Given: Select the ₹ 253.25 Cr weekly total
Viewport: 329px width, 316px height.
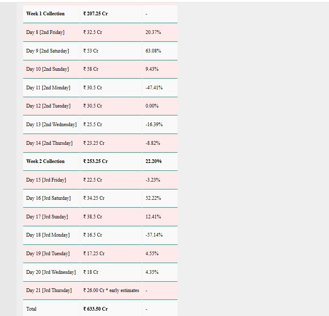Looking at the screenshot, I should (96, 161).
